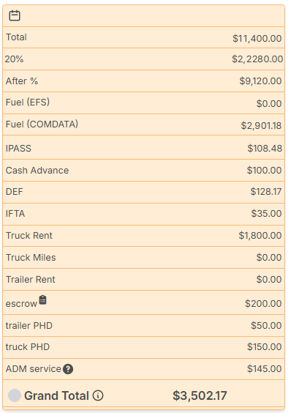Select the Trailer Rent row label
Image resolution: width=288 pixels, height=413 pixels.
click(x=31, y=280)
